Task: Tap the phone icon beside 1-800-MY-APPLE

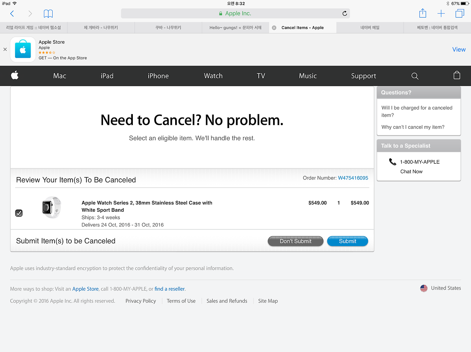Action: (393, 162)
